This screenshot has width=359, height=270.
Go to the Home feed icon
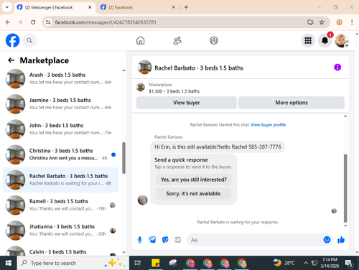(141, 40)
